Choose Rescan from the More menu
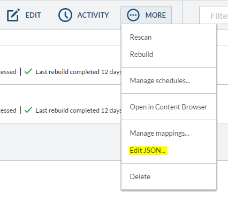Screen dimensions: 228x199 coord(141,37)
